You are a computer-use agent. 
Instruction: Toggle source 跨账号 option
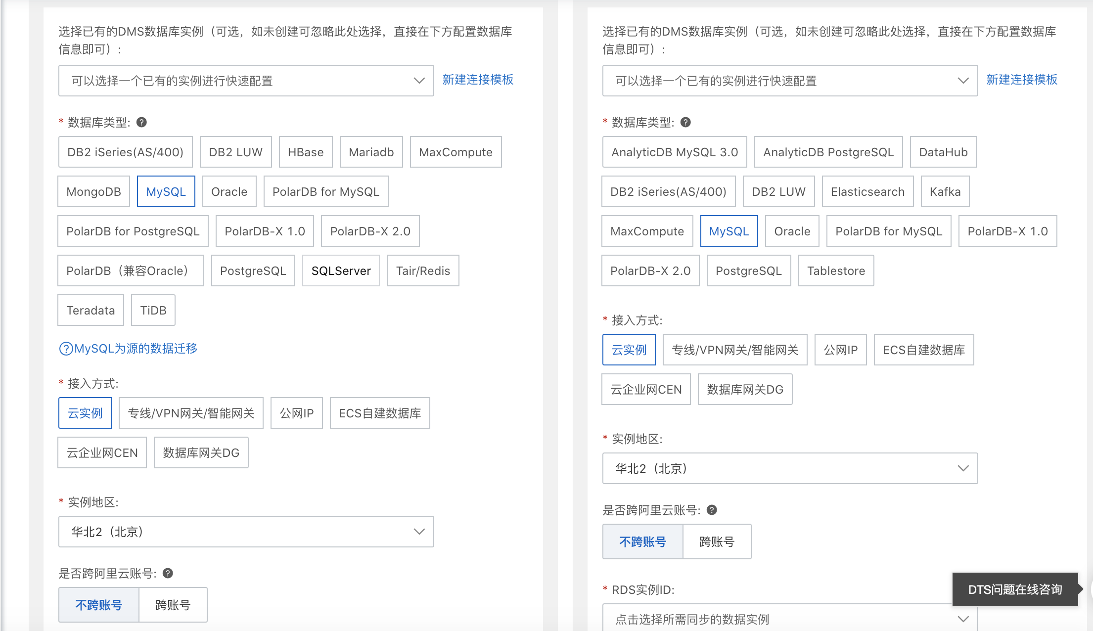pos(173,605)
